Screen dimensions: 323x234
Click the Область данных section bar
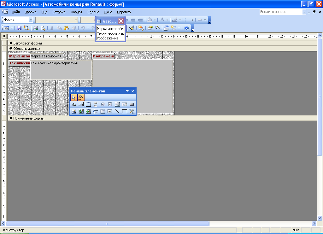[162, 49]
